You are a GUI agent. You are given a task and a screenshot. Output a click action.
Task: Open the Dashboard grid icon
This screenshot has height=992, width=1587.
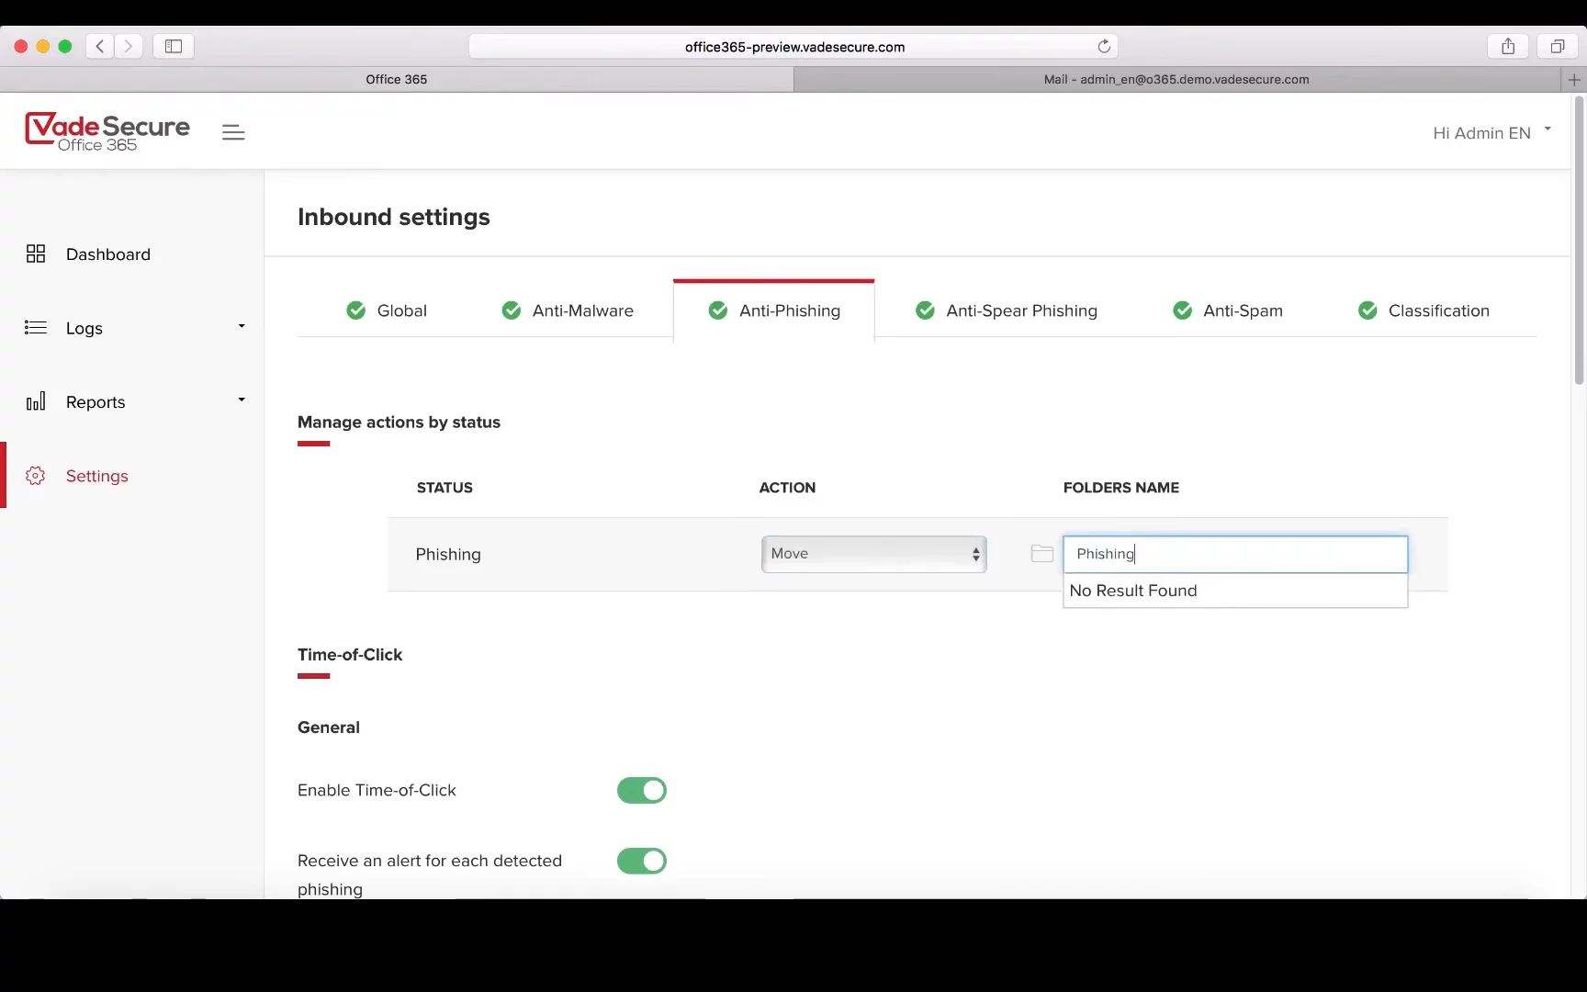[x=36, y=254]
